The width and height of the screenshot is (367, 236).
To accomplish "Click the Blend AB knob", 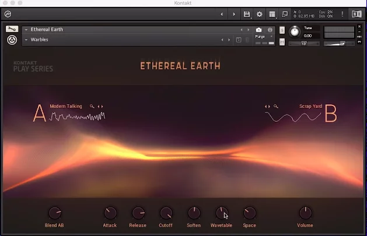I will (55, 213).
